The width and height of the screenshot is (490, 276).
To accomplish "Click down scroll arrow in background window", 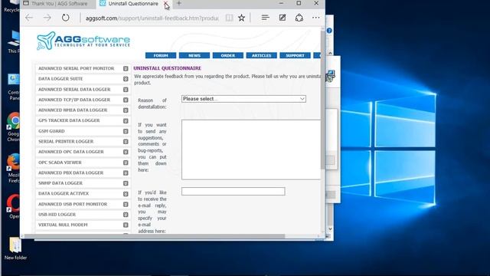I will [x=330, y=229].
